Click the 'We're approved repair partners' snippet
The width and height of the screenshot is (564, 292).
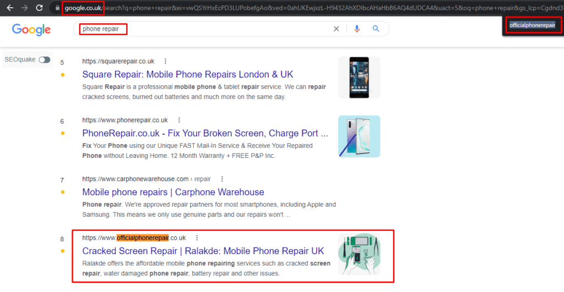[x=209, y=210]
